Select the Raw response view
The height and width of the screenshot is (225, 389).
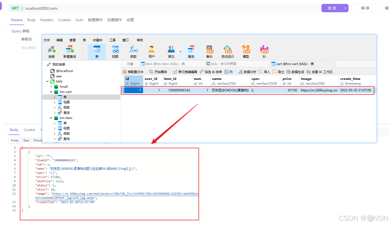26,140
